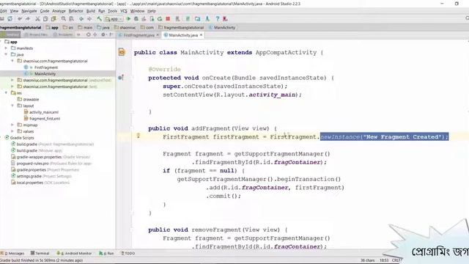Click the Make Project hammer icon
Image resolution: width=469 pixels, height=264 pixels.
99,18
